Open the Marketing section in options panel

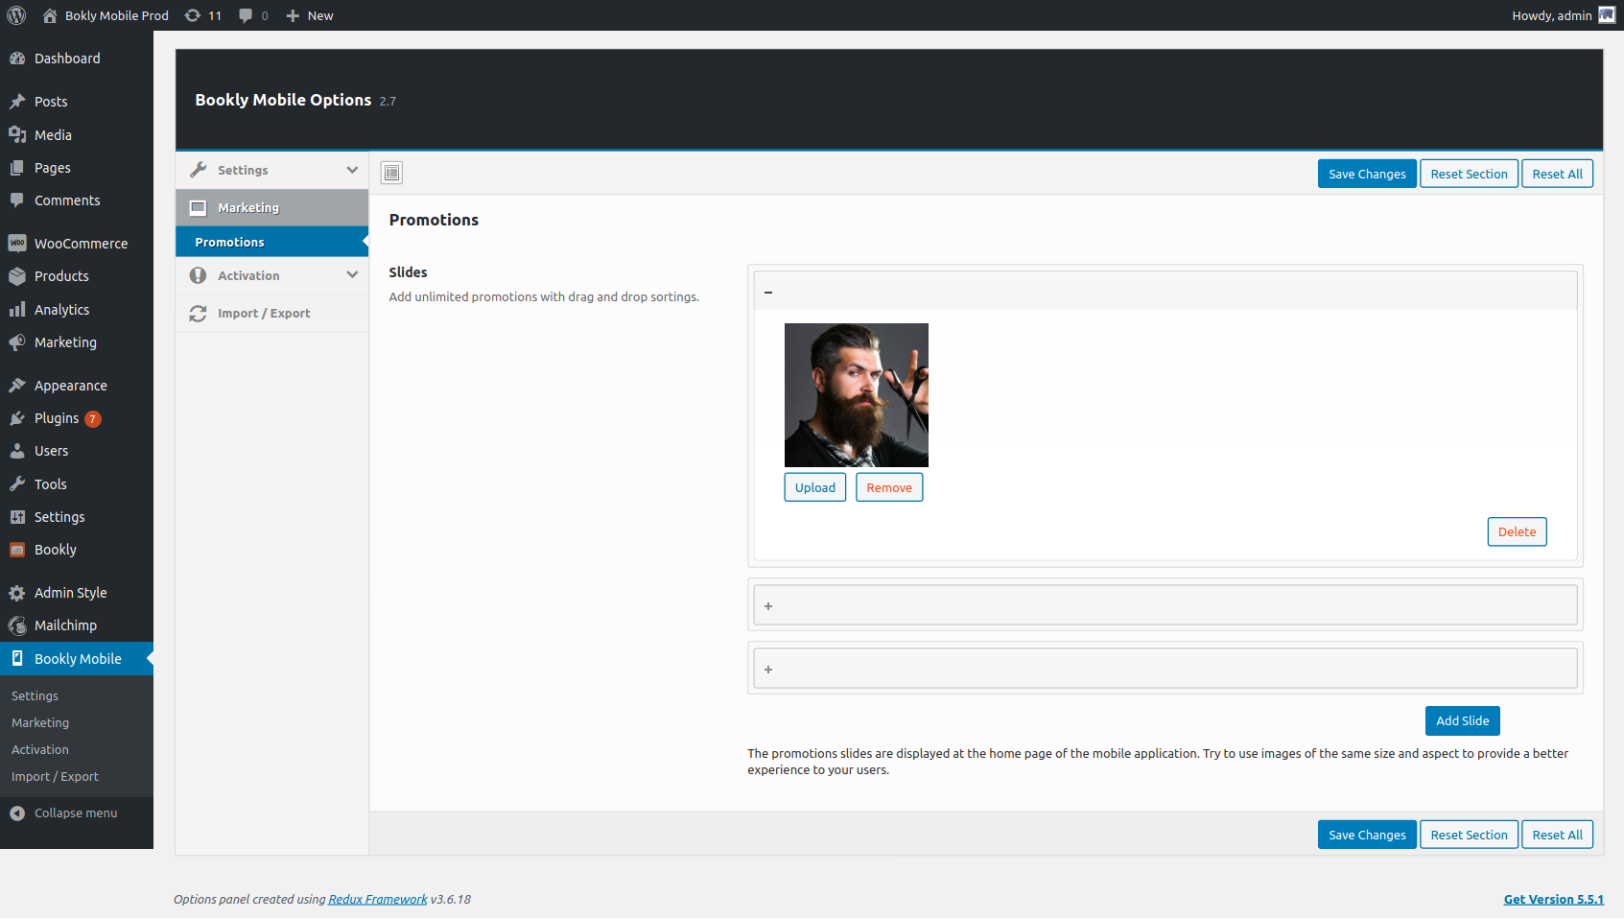click(x=272, y=207)
